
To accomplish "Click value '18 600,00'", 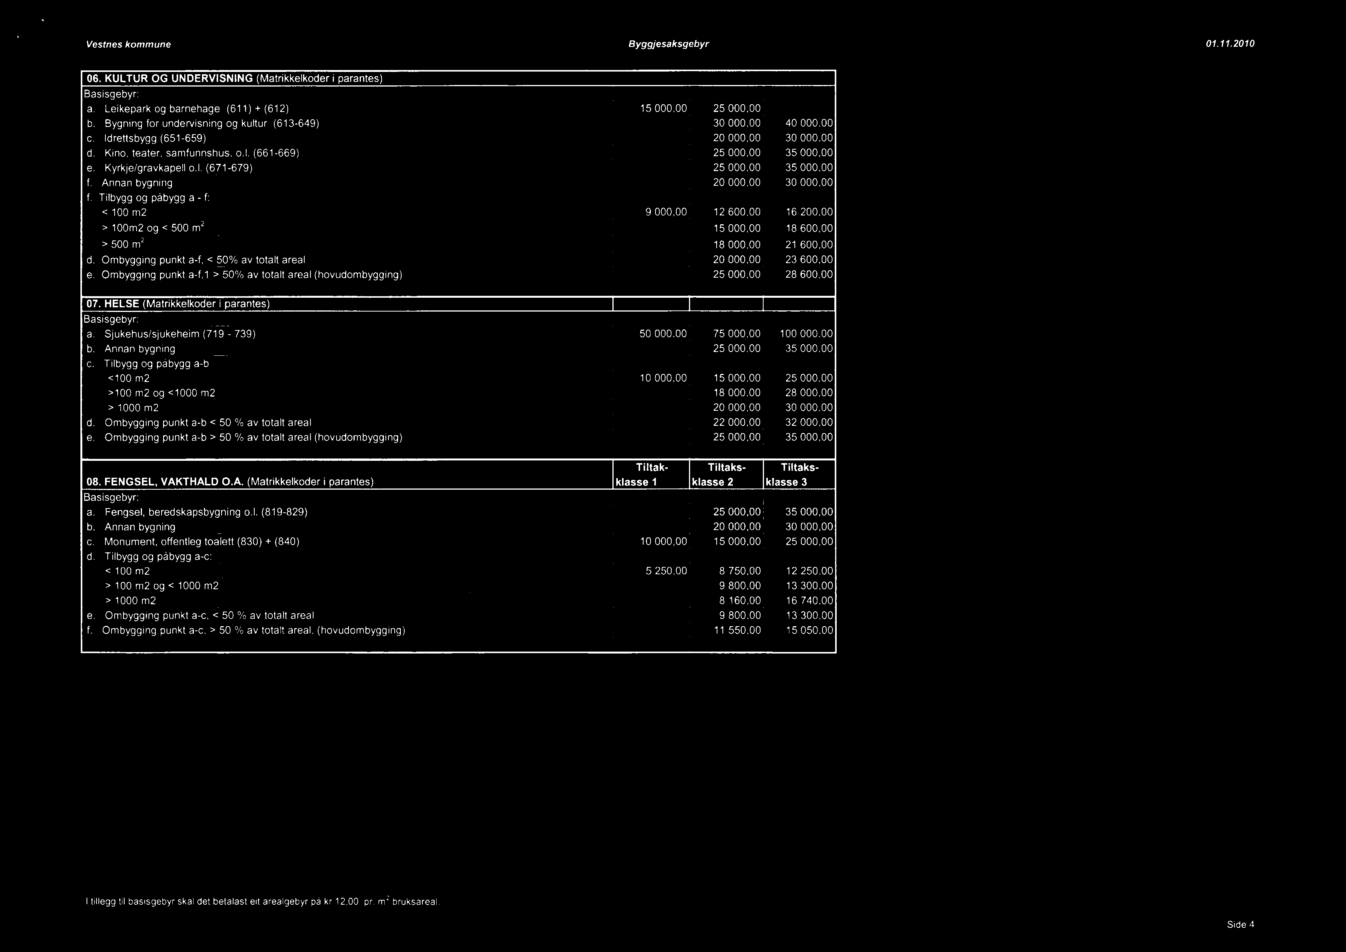I will 809,228.
